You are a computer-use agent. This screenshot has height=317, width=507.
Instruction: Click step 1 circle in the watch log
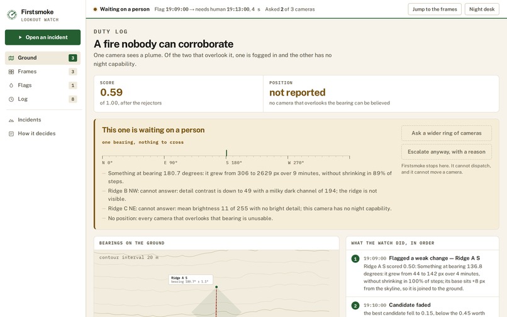[355, 259]
